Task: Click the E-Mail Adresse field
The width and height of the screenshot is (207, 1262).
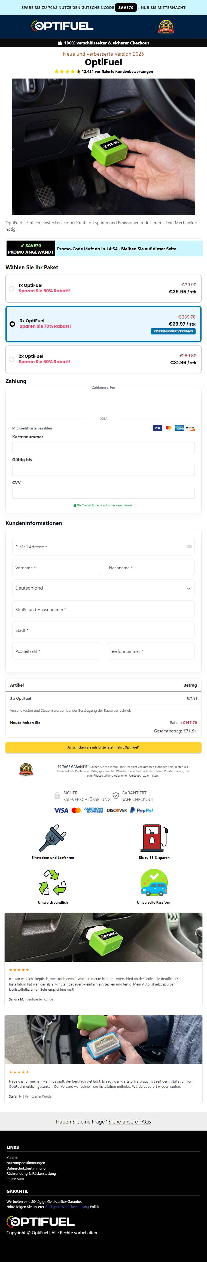Action: [x=103, y=547]
